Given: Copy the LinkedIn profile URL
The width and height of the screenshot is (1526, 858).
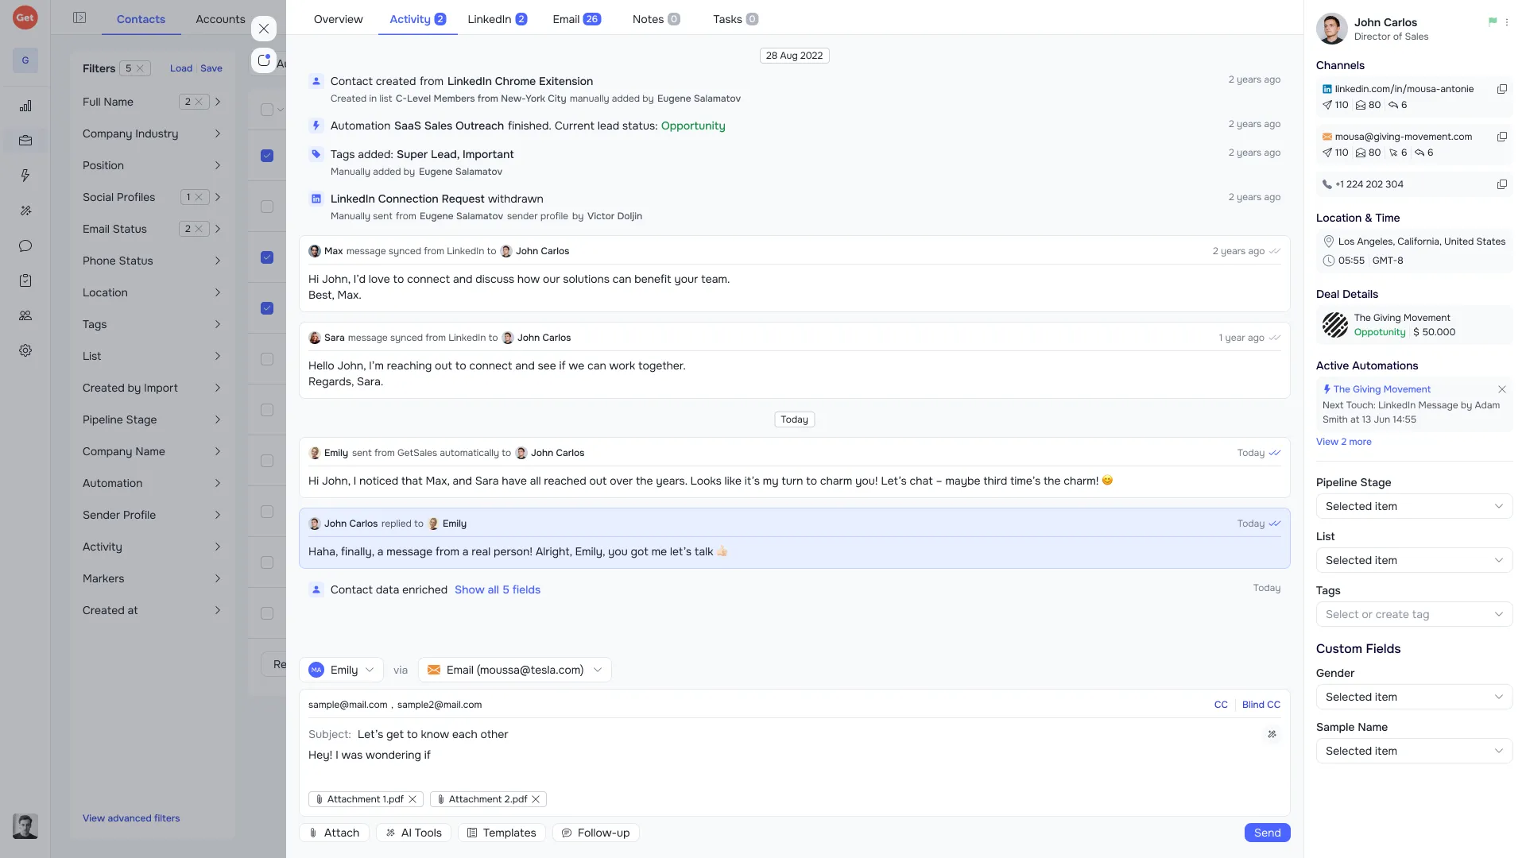Looking at the screenshot, I should [x=1501, y=89].
